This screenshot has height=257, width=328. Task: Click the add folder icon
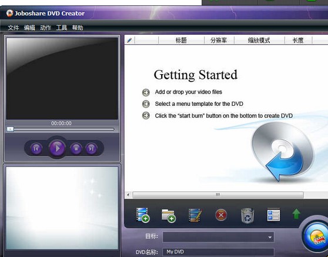pos(169,216)
